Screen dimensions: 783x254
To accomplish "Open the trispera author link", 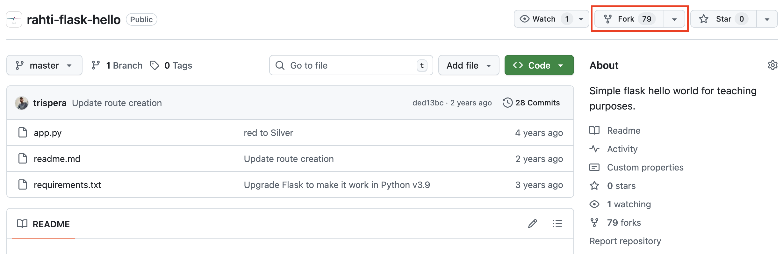I will tap(50, 103).
